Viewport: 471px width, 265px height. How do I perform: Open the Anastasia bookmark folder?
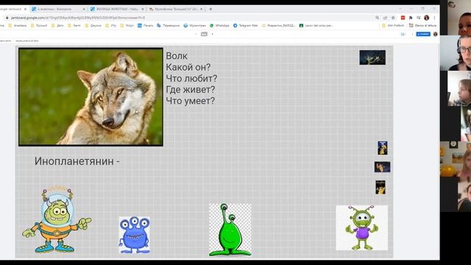[x=18, y=26]
